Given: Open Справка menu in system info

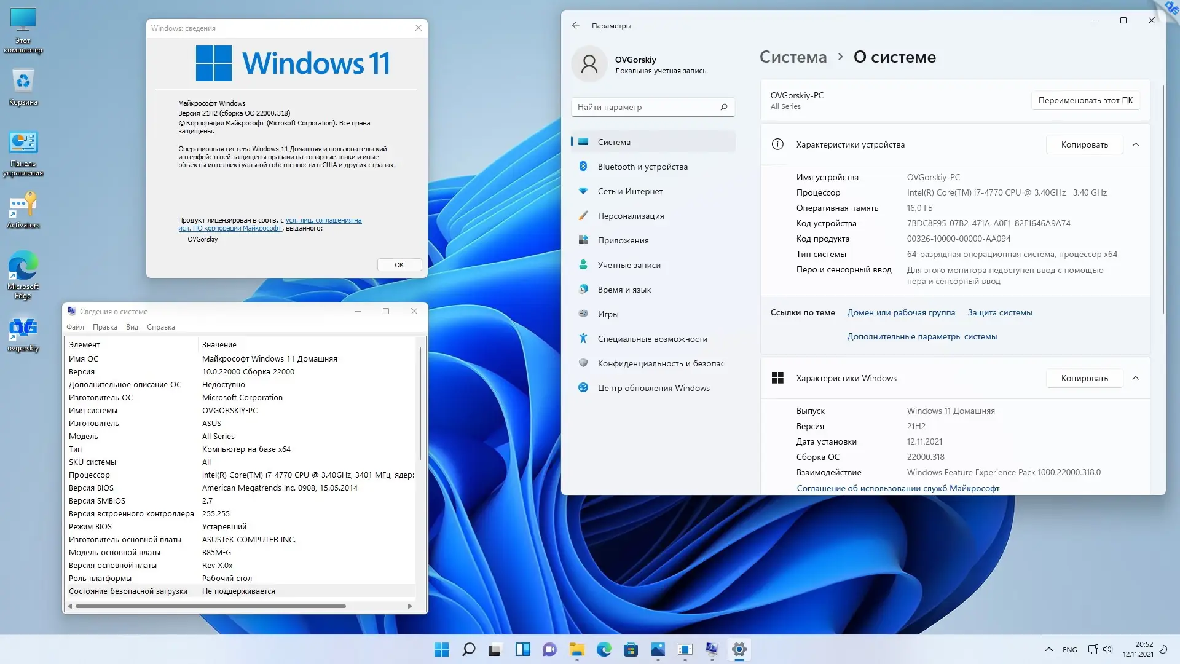Looking at the screenshot, I should point(161,327).
